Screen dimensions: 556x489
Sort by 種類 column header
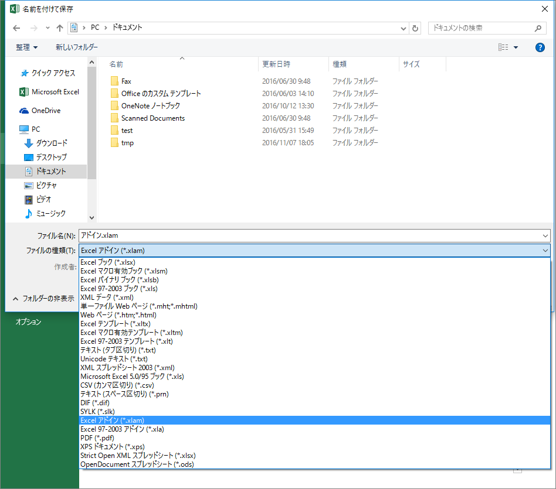click(x=340, y=64)
